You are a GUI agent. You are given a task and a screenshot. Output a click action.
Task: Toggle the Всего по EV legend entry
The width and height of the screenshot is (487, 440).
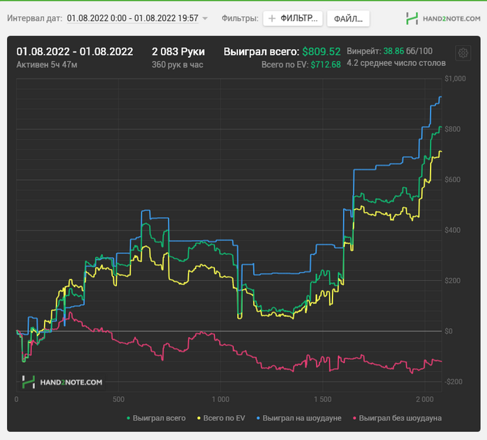coord(221,418)
